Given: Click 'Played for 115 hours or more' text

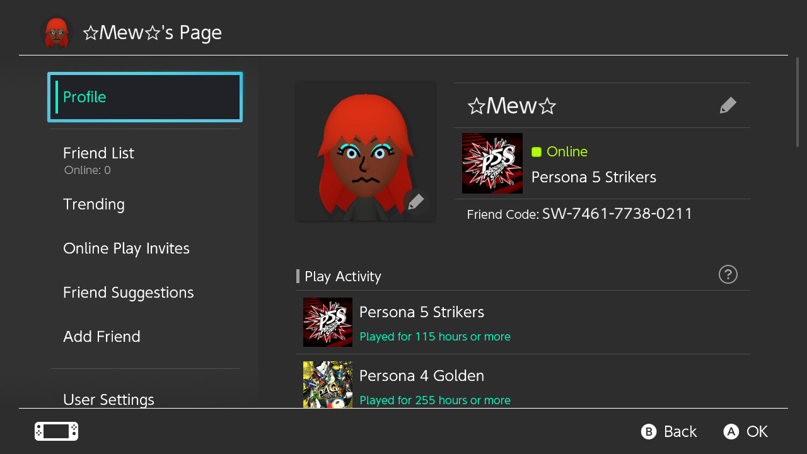Looking at the screenshot, I should (x=435, y=337).
